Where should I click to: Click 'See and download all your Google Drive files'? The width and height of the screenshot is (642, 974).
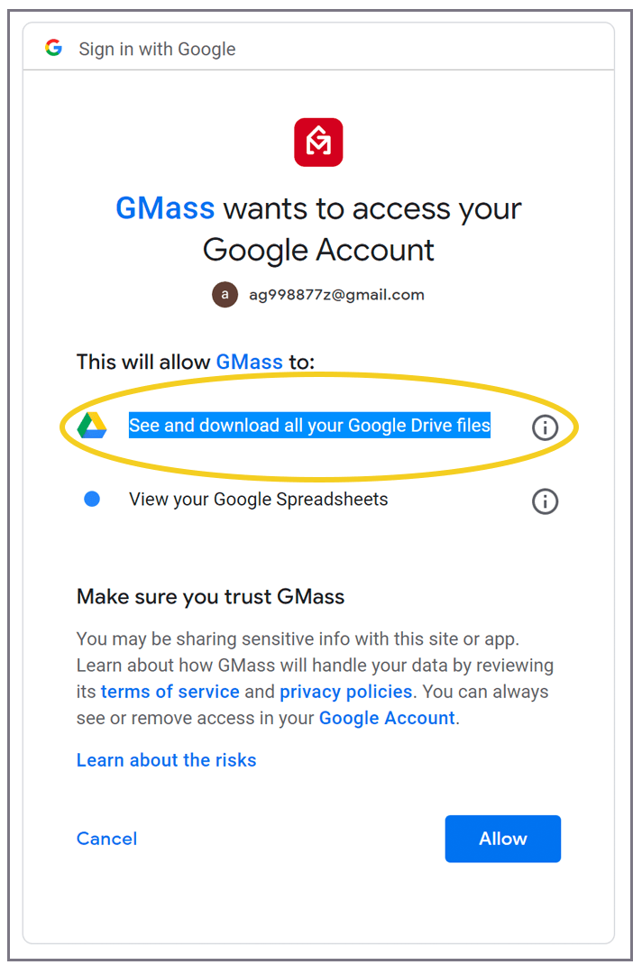309,426
